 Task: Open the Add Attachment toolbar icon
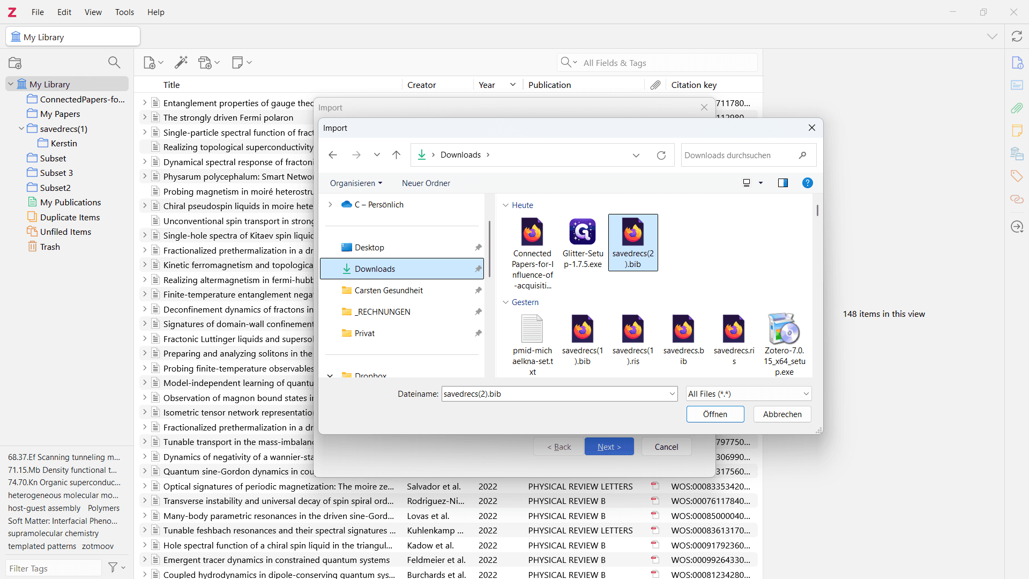pos(208,63)
